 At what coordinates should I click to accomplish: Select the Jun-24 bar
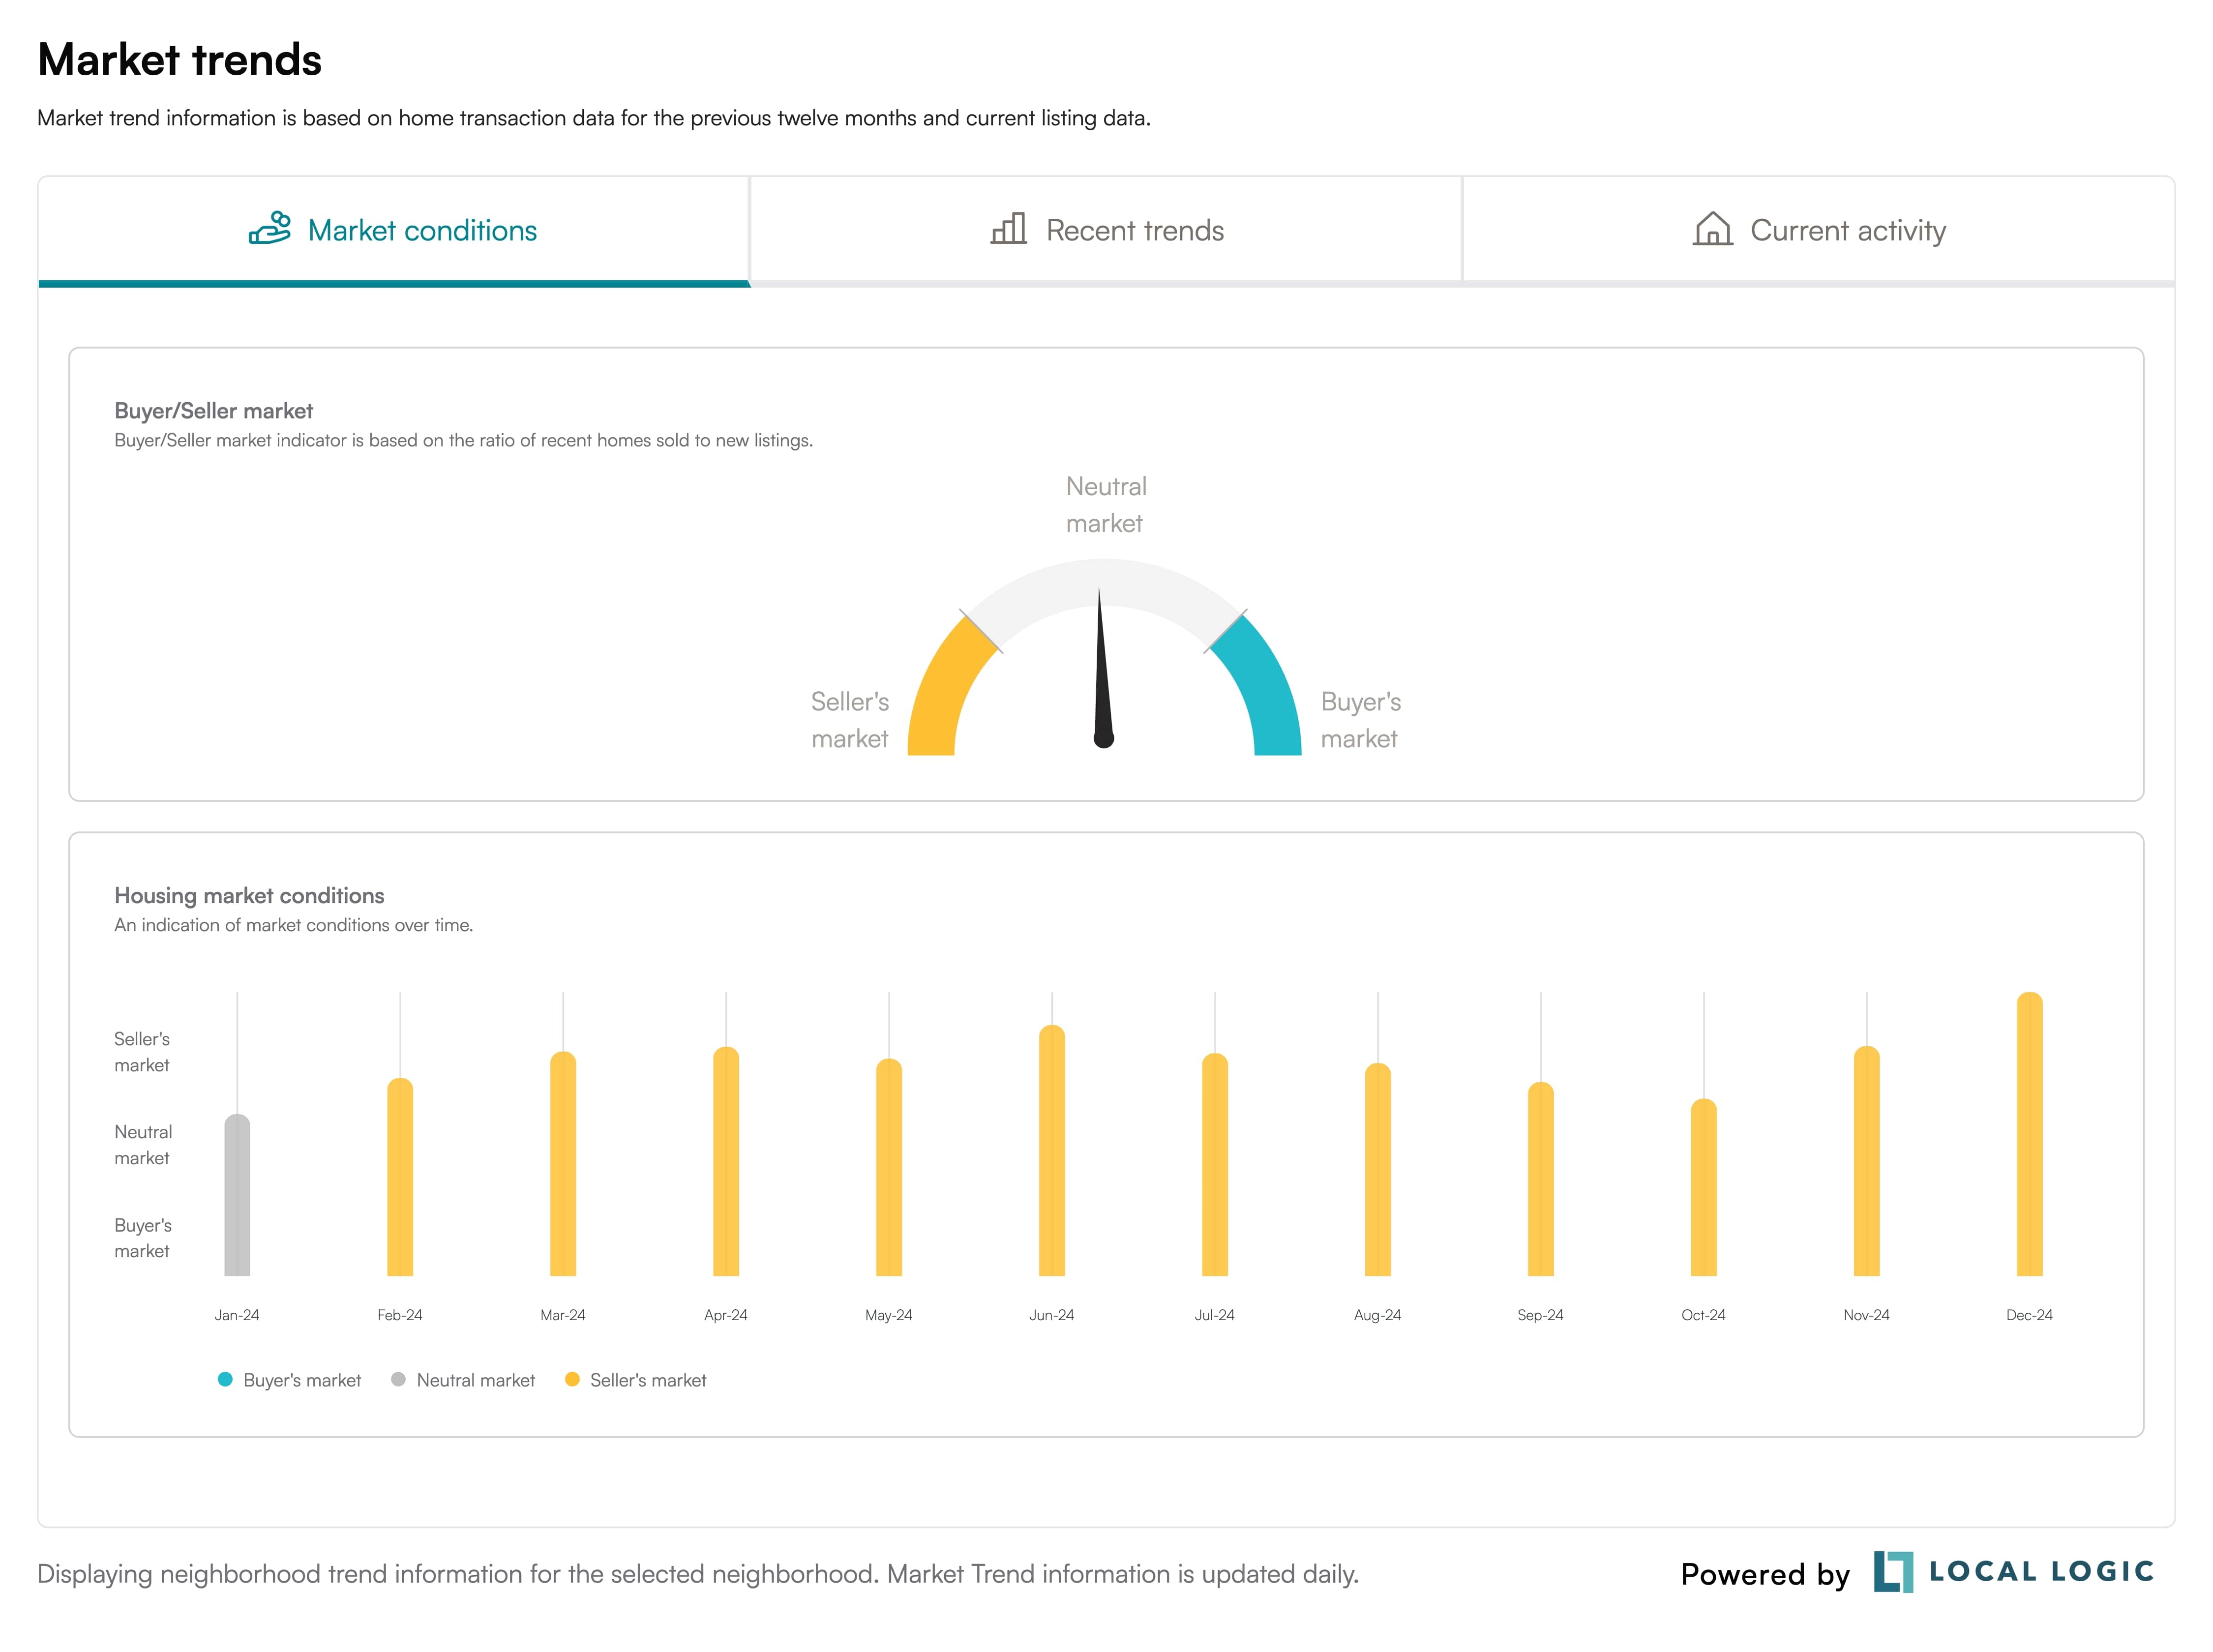pos(1052,1150)
